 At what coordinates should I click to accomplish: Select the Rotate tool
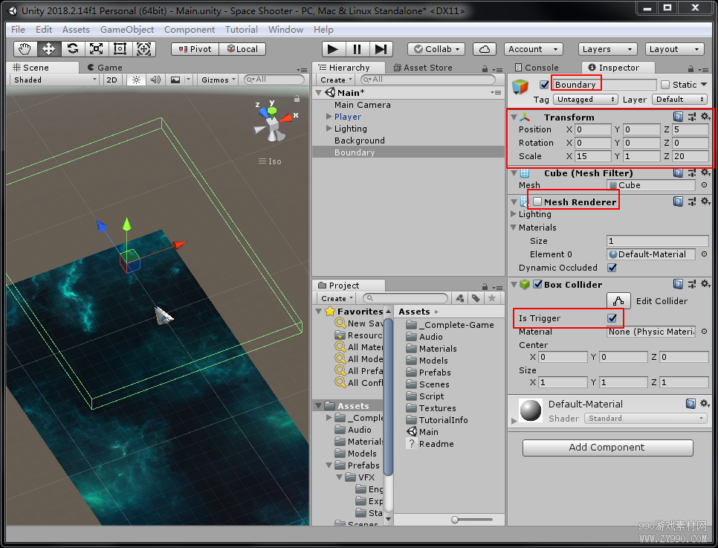click(72, 49)
